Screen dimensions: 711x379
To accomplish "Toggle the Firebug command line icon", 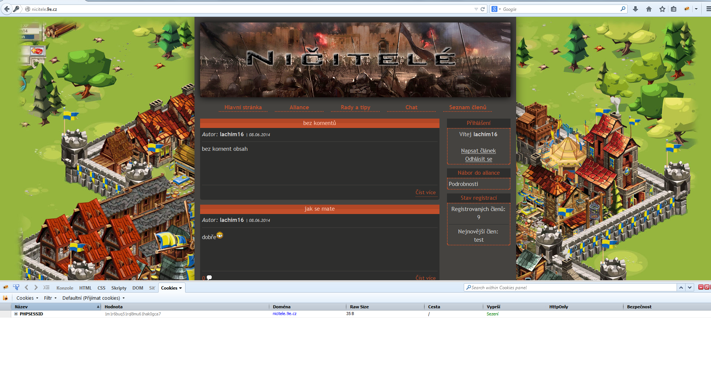I will point(46,287).
